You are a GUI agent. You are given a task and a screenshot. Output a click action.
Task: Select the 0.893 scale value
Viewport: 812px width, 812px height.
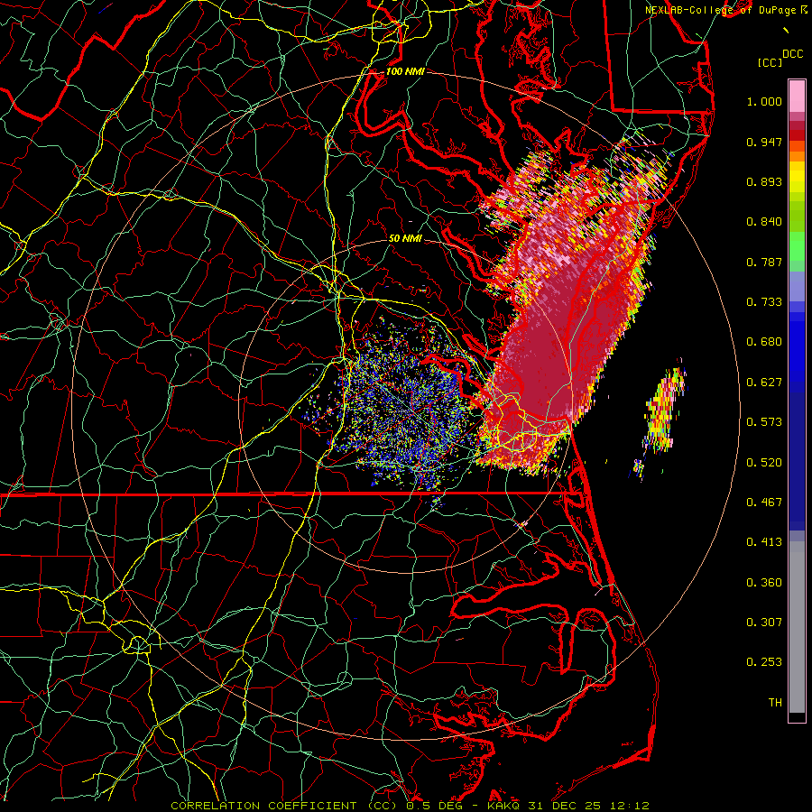coord(764,181)
